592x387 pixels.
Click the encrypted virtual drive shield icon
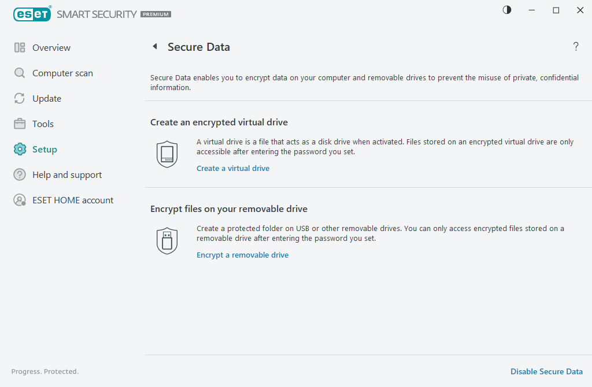coord(167,154)
